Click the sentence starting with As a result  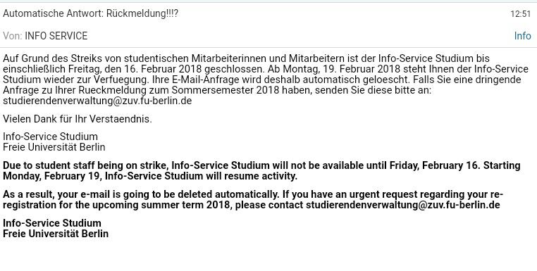[x=141, y=194]
